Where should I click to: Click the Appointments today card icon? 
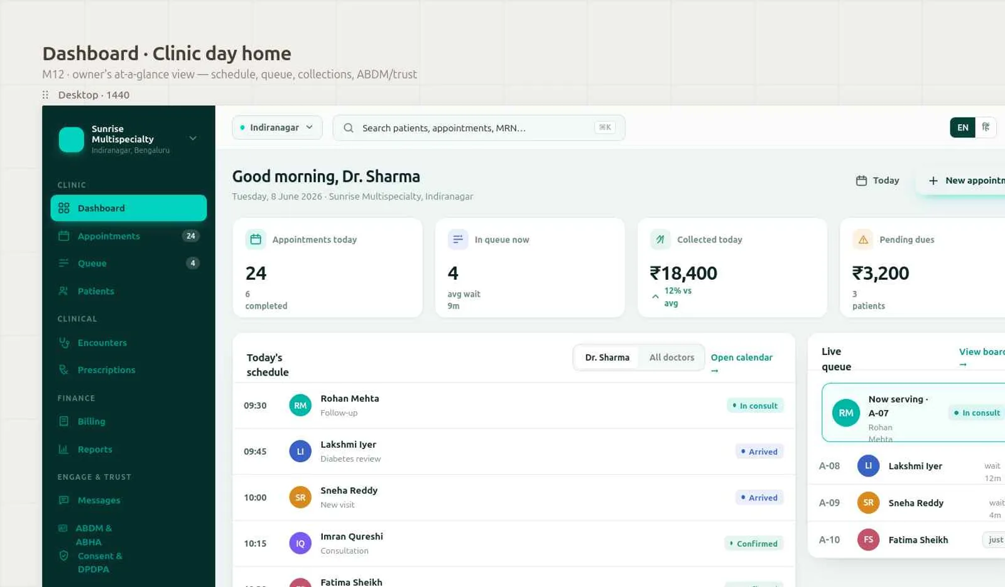click(x=256, y=240)
